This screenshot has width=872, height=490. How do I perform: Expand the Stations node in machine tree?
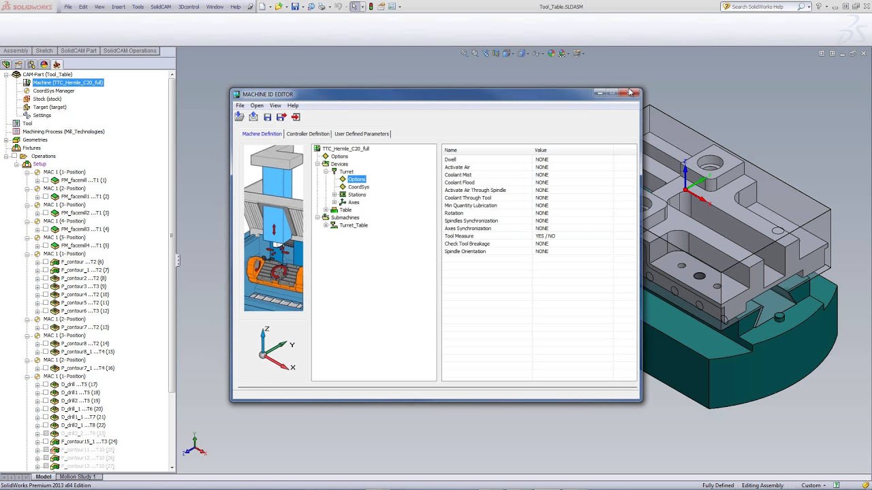[x=334, y=195]
